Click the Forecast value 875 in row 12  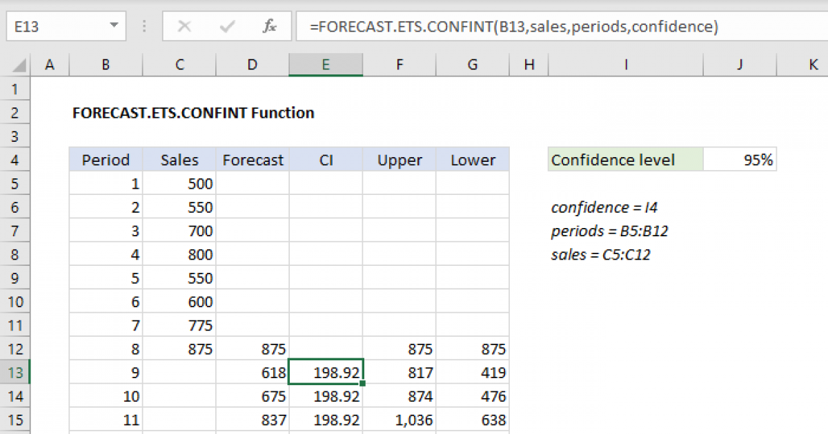click(x=252, y=349)
